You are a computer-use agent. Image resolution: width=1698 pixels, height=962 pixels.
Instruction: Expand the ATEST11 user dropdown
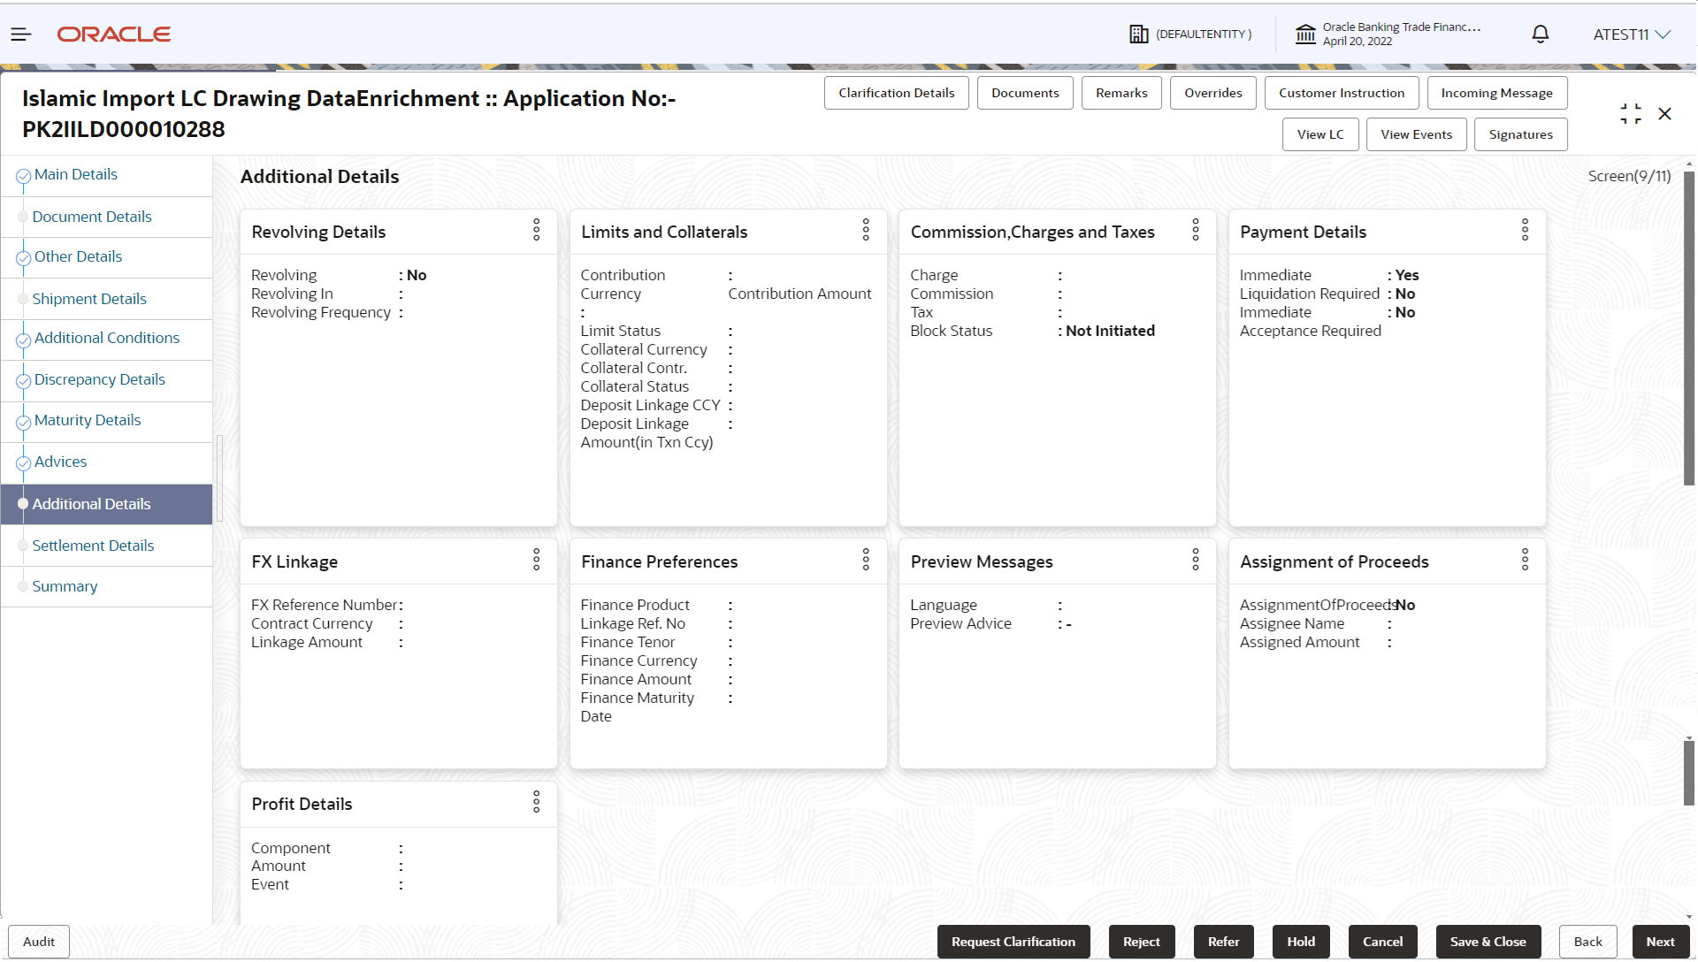point(1632,34)
